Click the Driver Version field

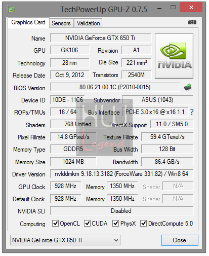click(x=121, y=174)
